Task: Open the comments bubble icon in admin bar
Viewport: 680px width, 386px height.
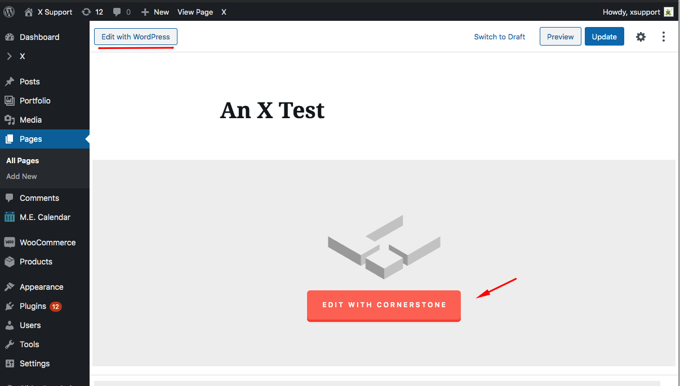Action: (117, 12)
